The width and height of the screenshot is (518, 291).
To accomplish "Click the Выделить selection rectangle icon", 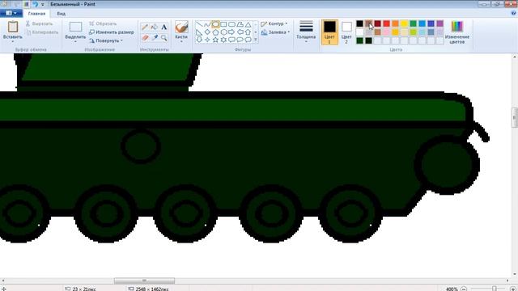I will click(x=75, y=27).
